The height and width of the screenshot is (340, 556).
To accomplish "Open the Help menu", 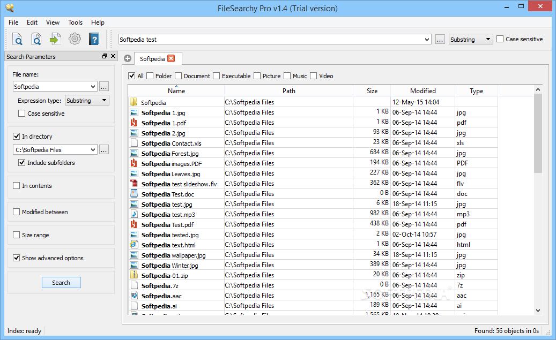I will [x=98, y=22].
